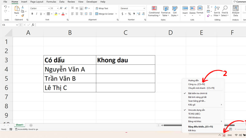
Task: Expand the Name Box C6 dropdown
Action: tap(17, 25)
